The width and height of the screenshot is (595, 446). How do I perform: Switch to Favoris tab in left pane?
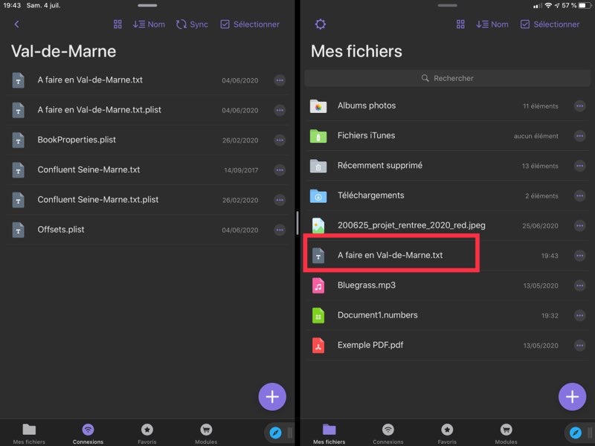coord(147,433)
